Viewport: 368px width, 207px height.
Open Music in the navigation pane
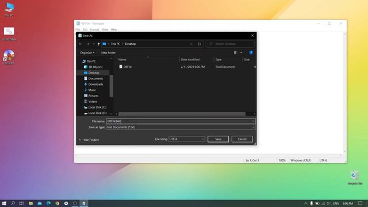point(92,90)
